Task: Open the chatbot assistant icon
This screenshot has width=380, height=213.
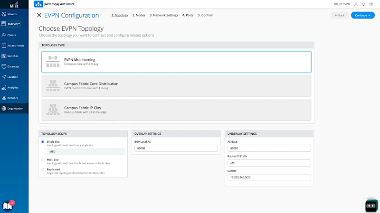Action: [x=371, y=205]
